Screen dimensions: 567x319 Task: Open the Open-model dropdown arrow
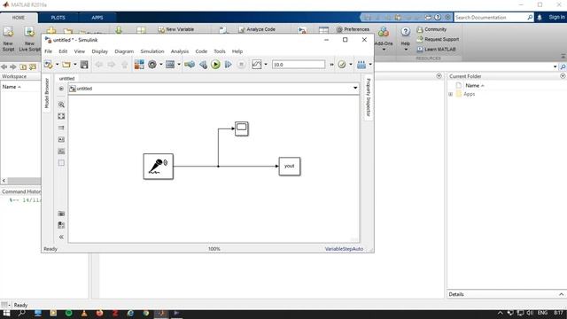click(x=74, y=65)
